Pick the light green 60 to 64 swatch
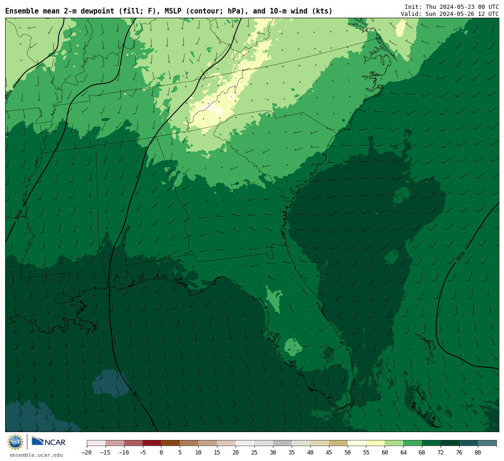 [394, 443]
